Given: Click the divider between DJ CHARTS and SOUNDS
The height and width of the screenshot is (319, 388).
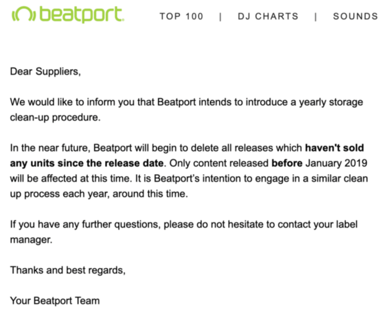Looking at the screenshot, I should point(316,16).
